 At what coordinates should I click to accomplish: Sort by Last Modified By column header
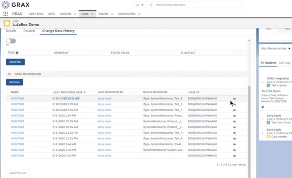111,92
